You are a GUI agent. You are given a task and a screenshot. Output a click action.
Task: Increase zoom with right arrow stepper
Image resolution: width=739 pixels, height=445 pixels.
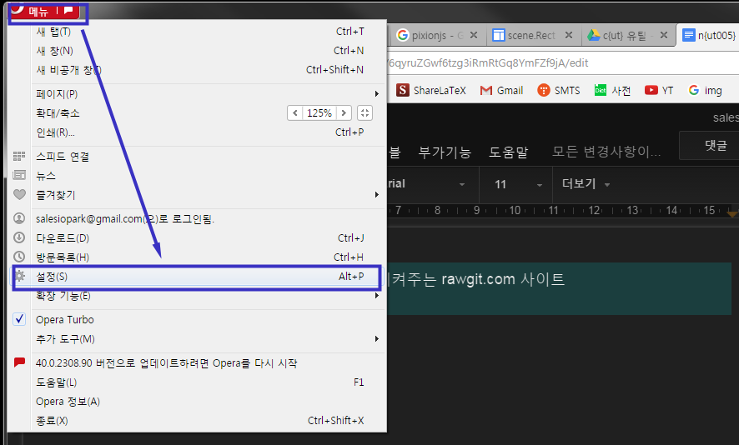pos(344,113)
